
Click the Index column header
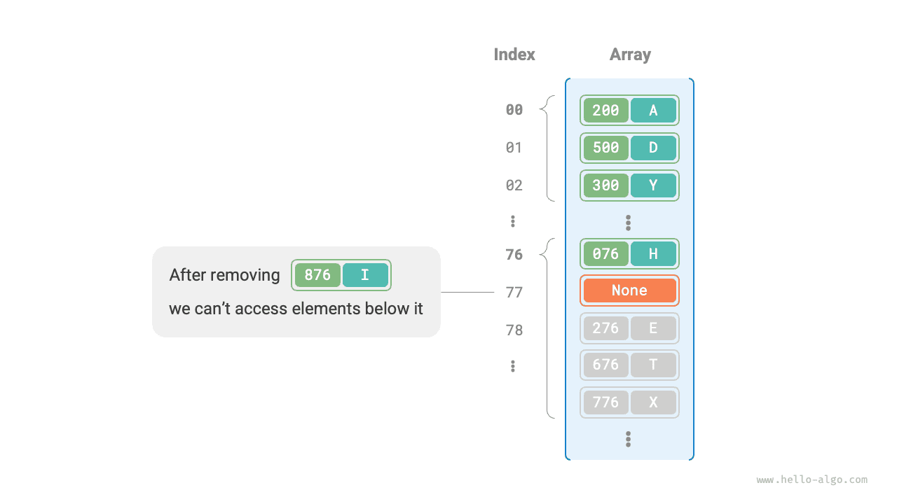coord(514,55)
